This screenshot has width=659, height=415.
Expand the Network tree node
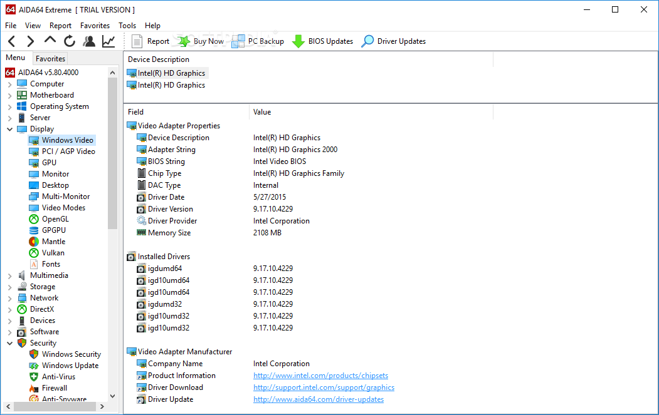point(9,299)
